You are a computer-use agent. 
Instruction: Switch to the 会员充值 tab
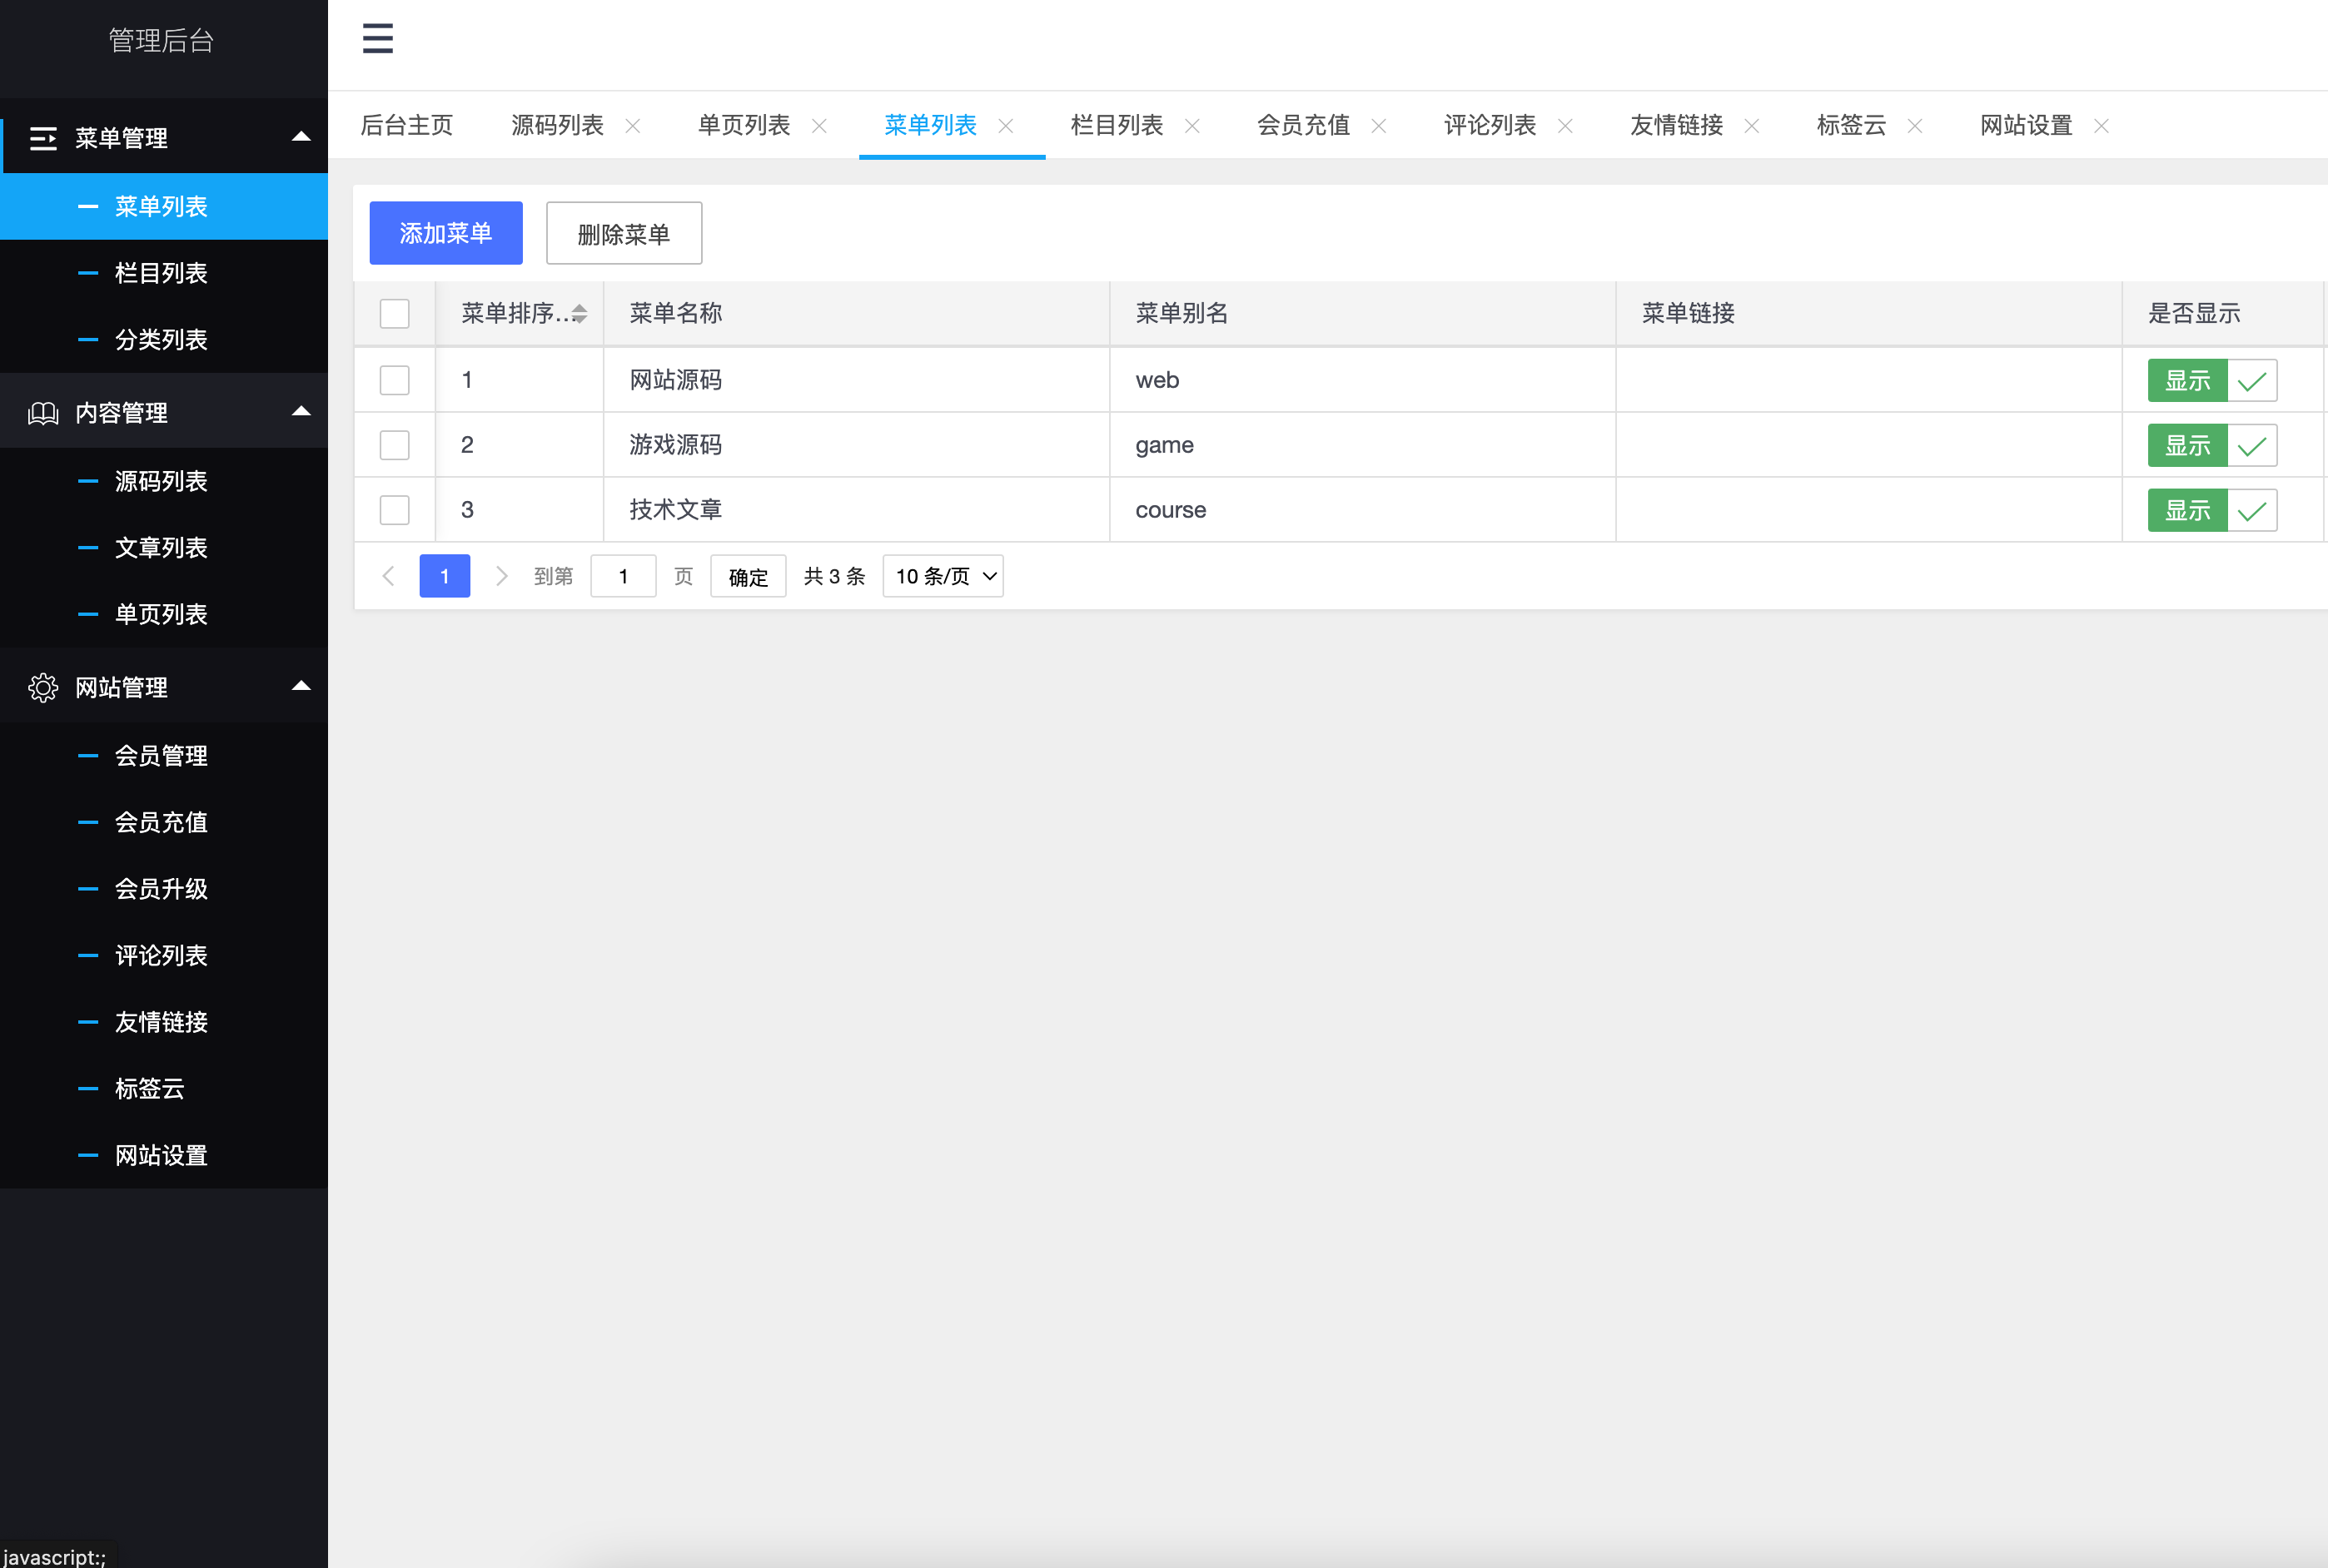(1302, 125)
